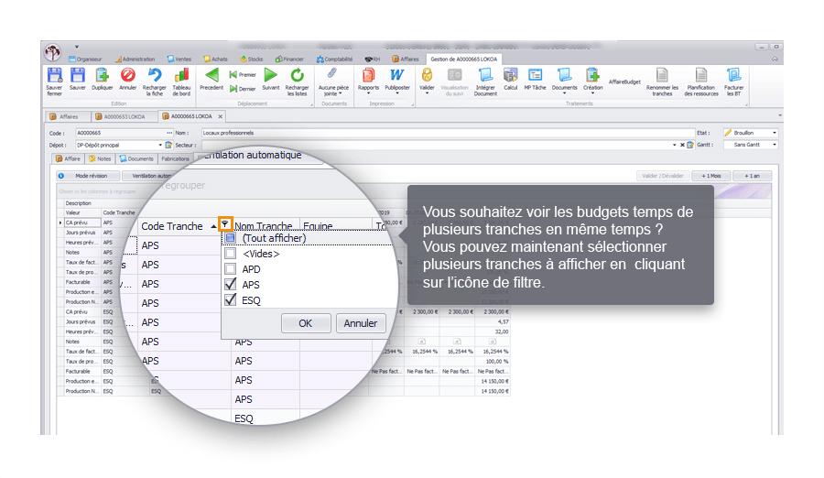
Task: Select the Notes tab
Action: 99,158
